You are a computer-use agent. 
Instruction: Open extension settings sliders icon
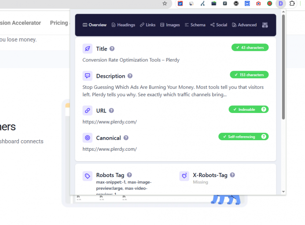(x=265, y=25)
